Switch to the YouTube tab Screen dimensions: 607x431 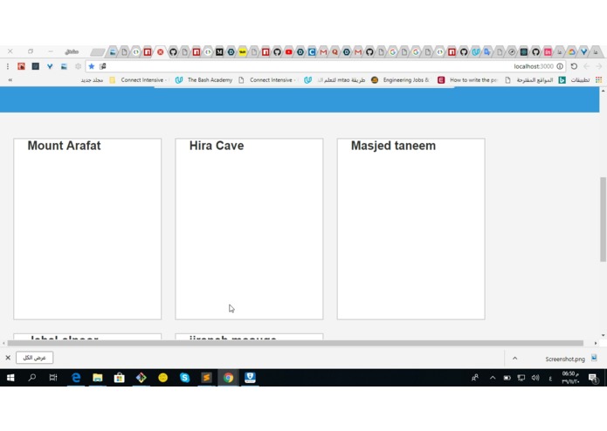[289, 51]
